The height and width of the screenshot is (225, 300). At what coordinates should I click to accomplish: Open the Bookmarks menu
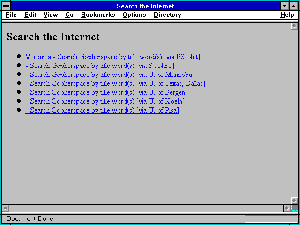[98, 15]
